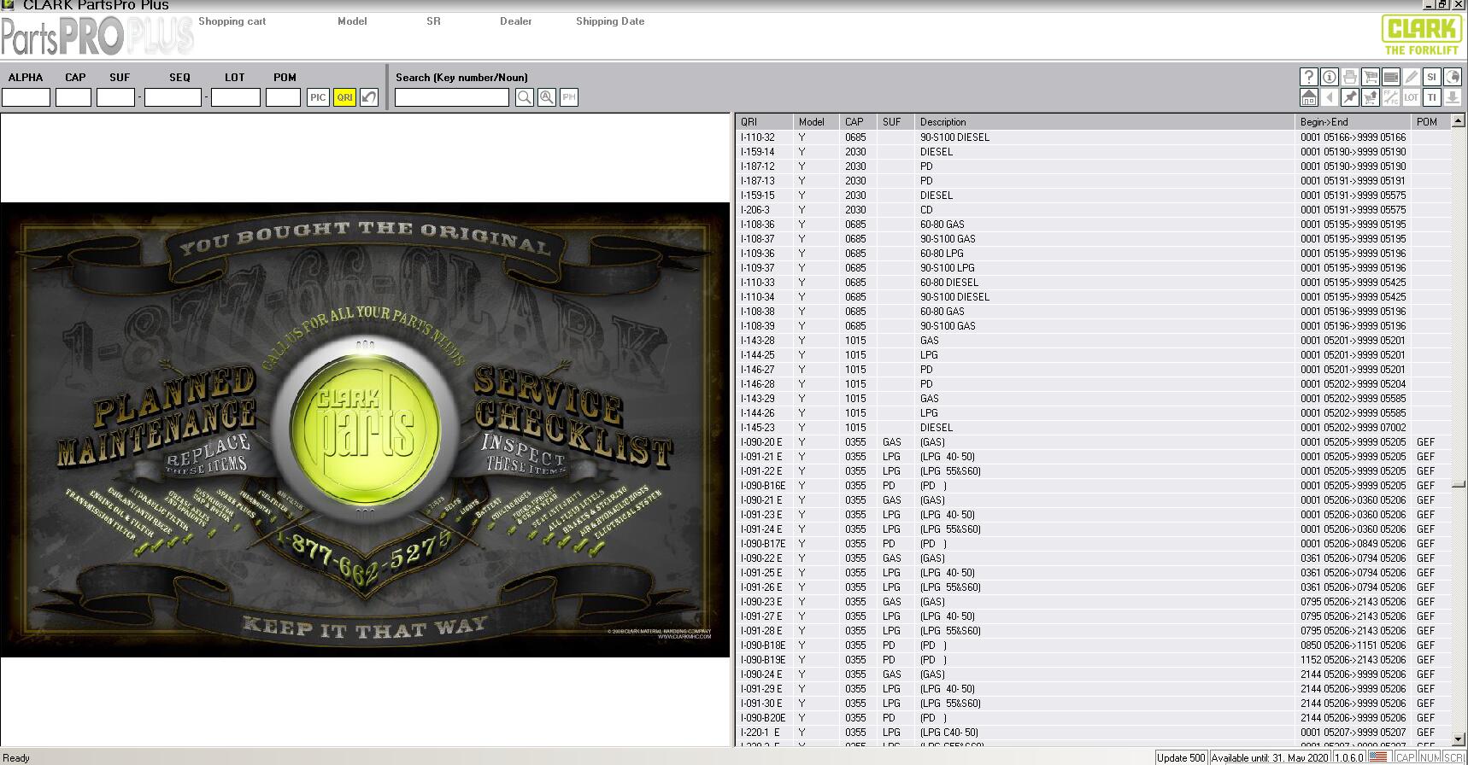The width and height of the screenshot is (1468, 765).
Task: Click the pushpin icon
Action: [1349, 97]
